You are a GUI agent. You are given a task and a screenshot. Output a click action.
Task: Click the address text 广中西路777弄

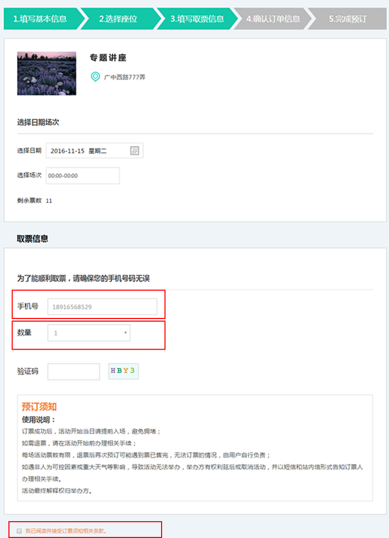(124, 77)
